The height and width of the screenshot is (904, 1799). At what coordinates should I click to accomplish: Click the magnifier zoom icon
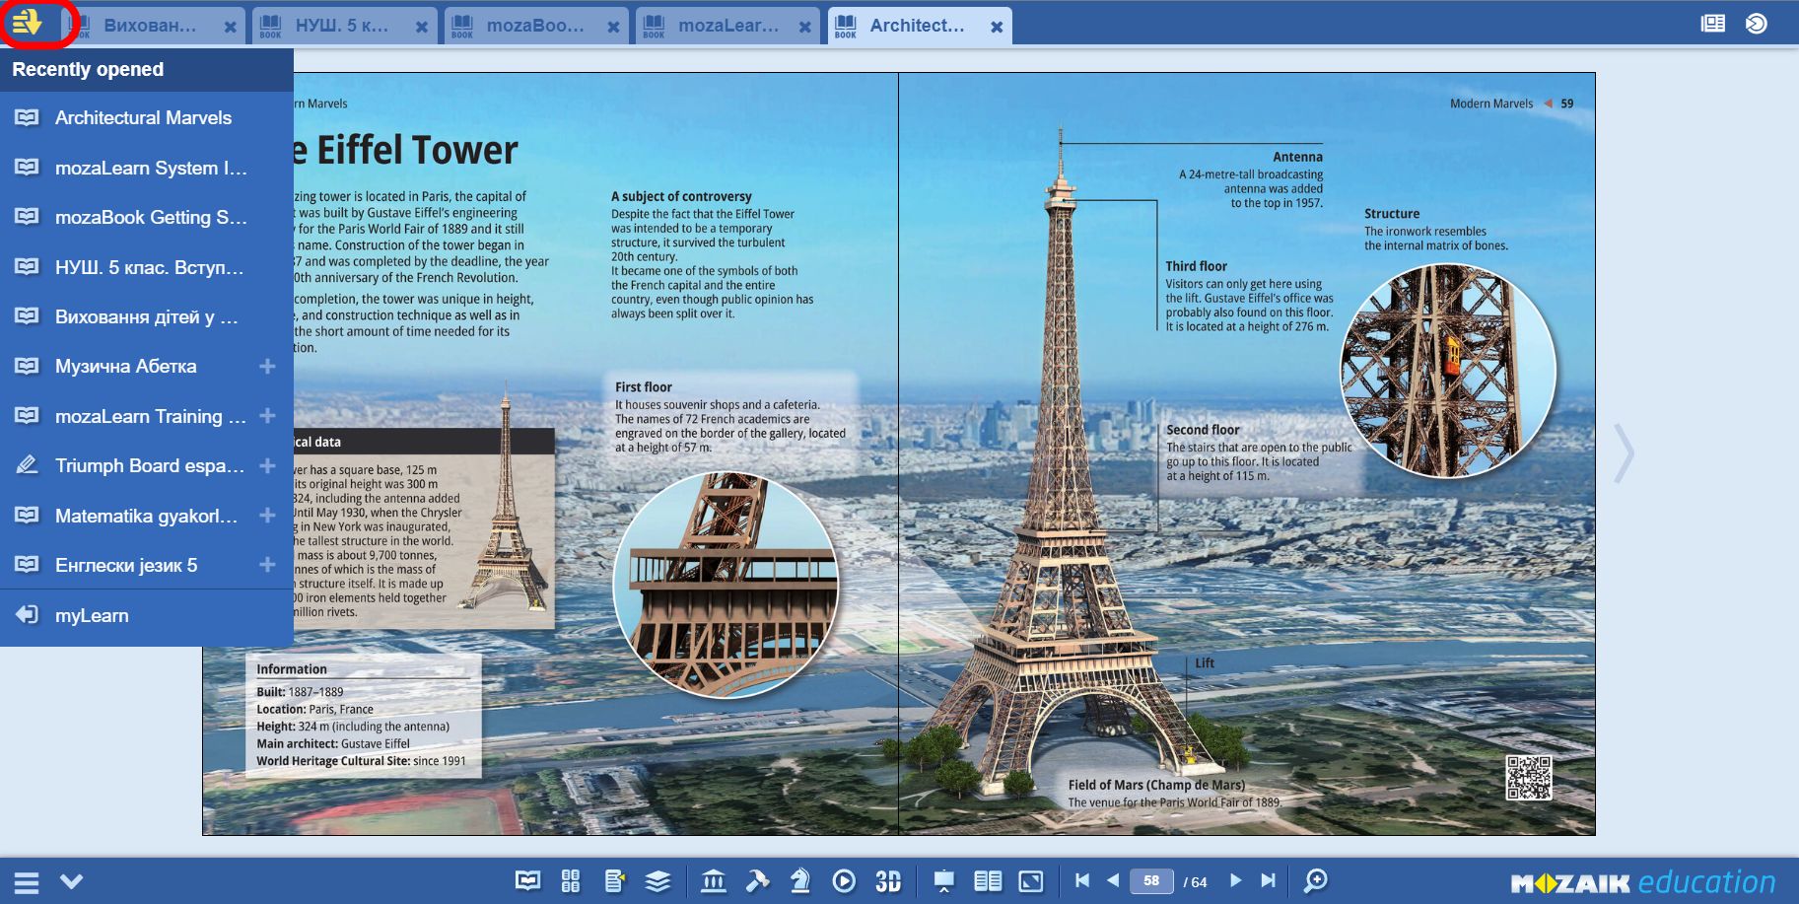tap(1315, 880)
